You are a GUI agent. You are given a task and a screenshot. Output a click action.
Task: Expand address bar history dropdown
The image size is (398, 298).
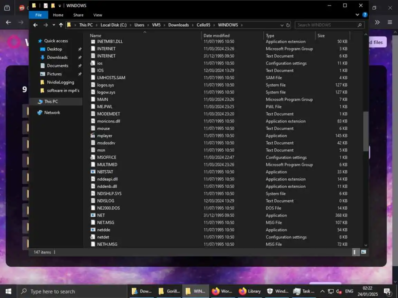pos(282,25)
